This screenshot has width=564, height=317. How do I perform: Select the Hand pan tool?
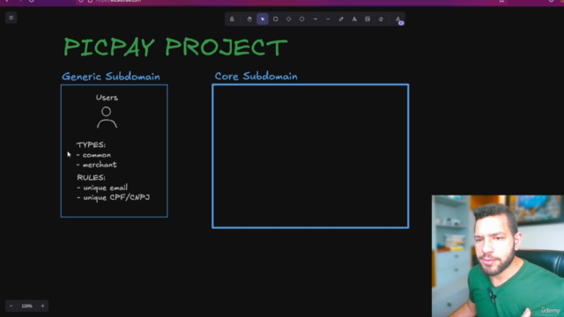coord(249,19)
